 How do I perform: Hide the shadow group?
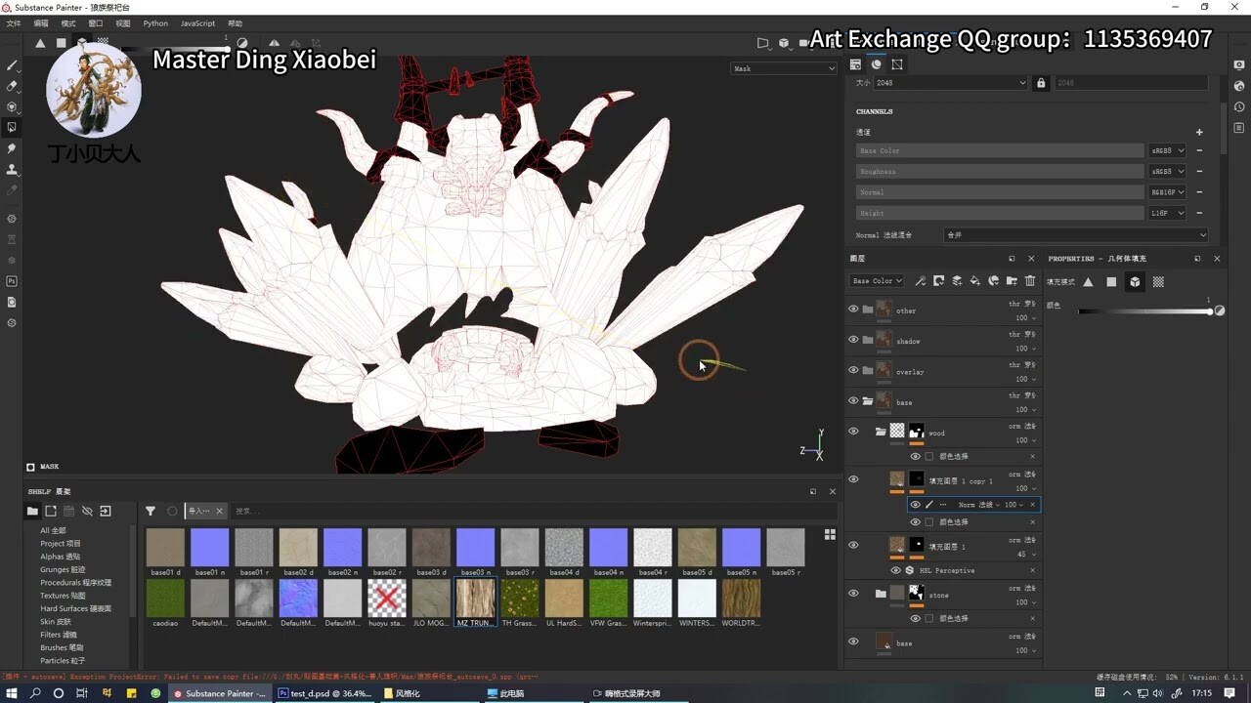[x=853, y=340]
